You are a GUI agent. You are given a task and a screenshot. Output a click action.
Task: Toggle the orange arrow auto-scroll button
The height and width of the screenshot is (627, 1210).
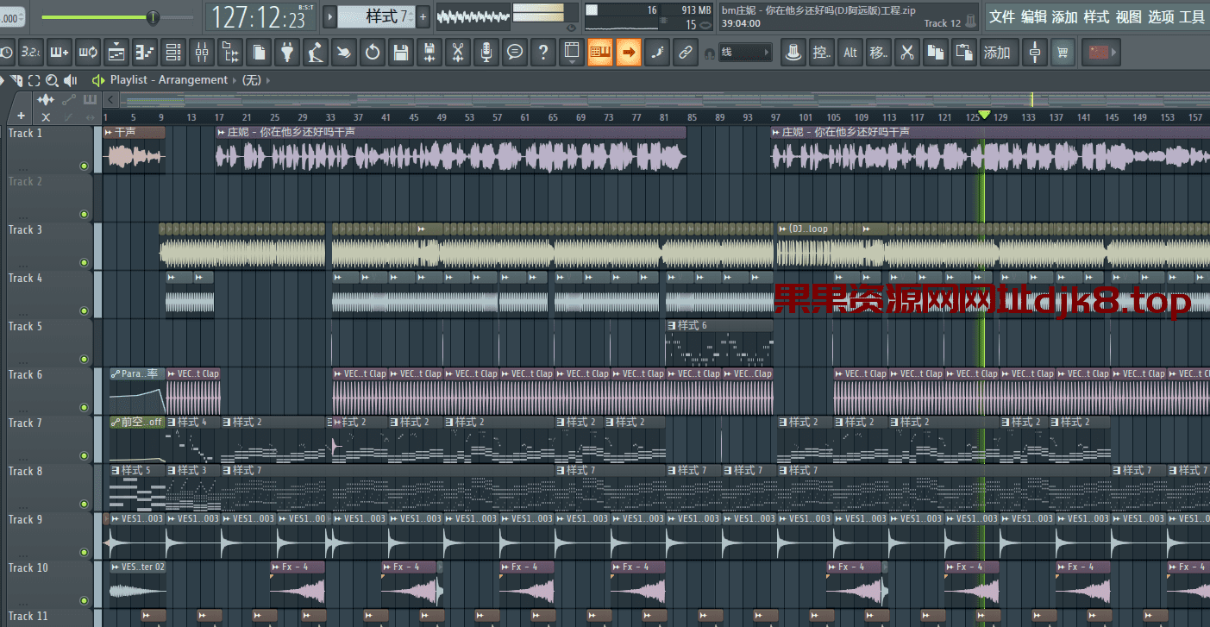[628, 53]
